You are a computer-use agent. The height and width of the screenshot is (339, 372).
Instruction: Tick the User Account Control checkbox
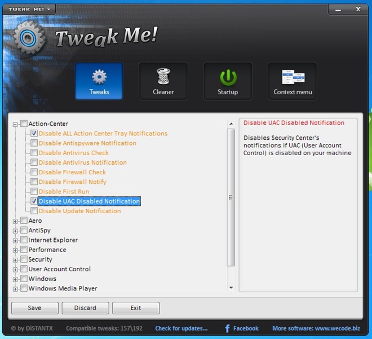click(24, 269)
